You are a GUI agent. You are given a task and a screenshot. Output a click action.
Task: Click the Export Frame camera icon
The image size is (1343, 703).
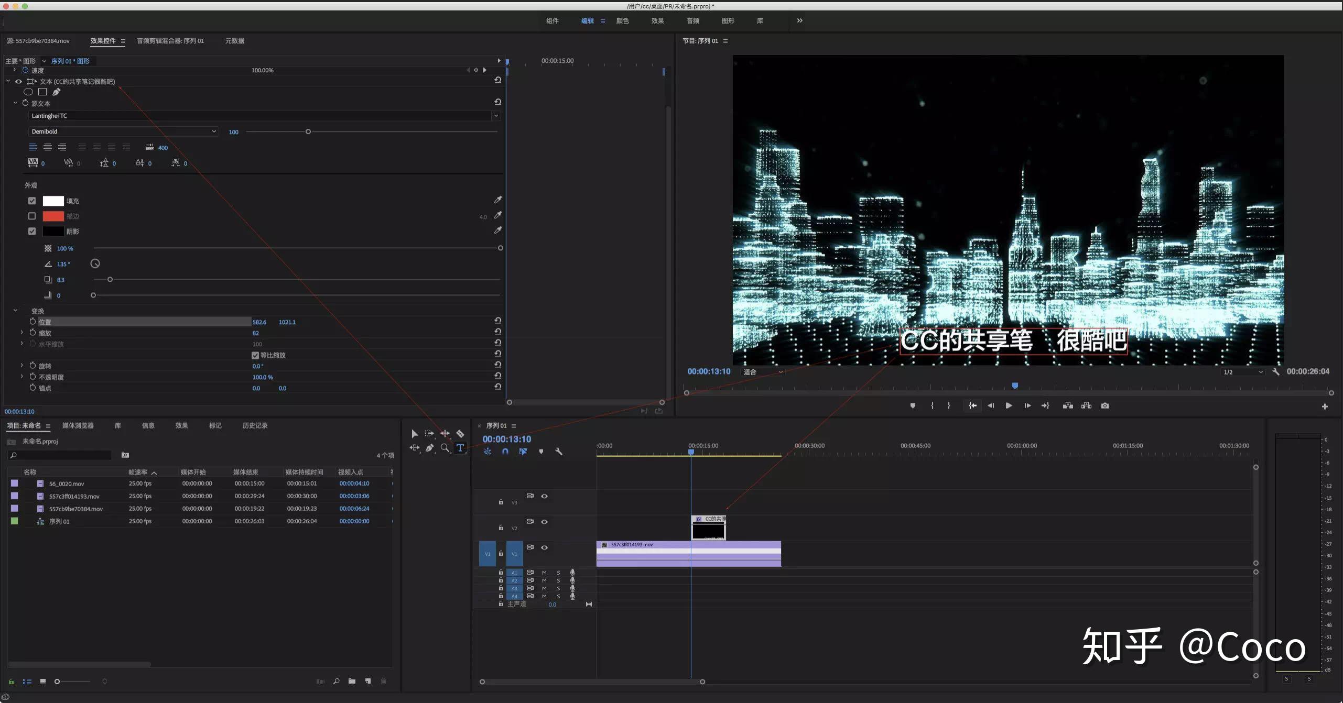point(1104,405)
